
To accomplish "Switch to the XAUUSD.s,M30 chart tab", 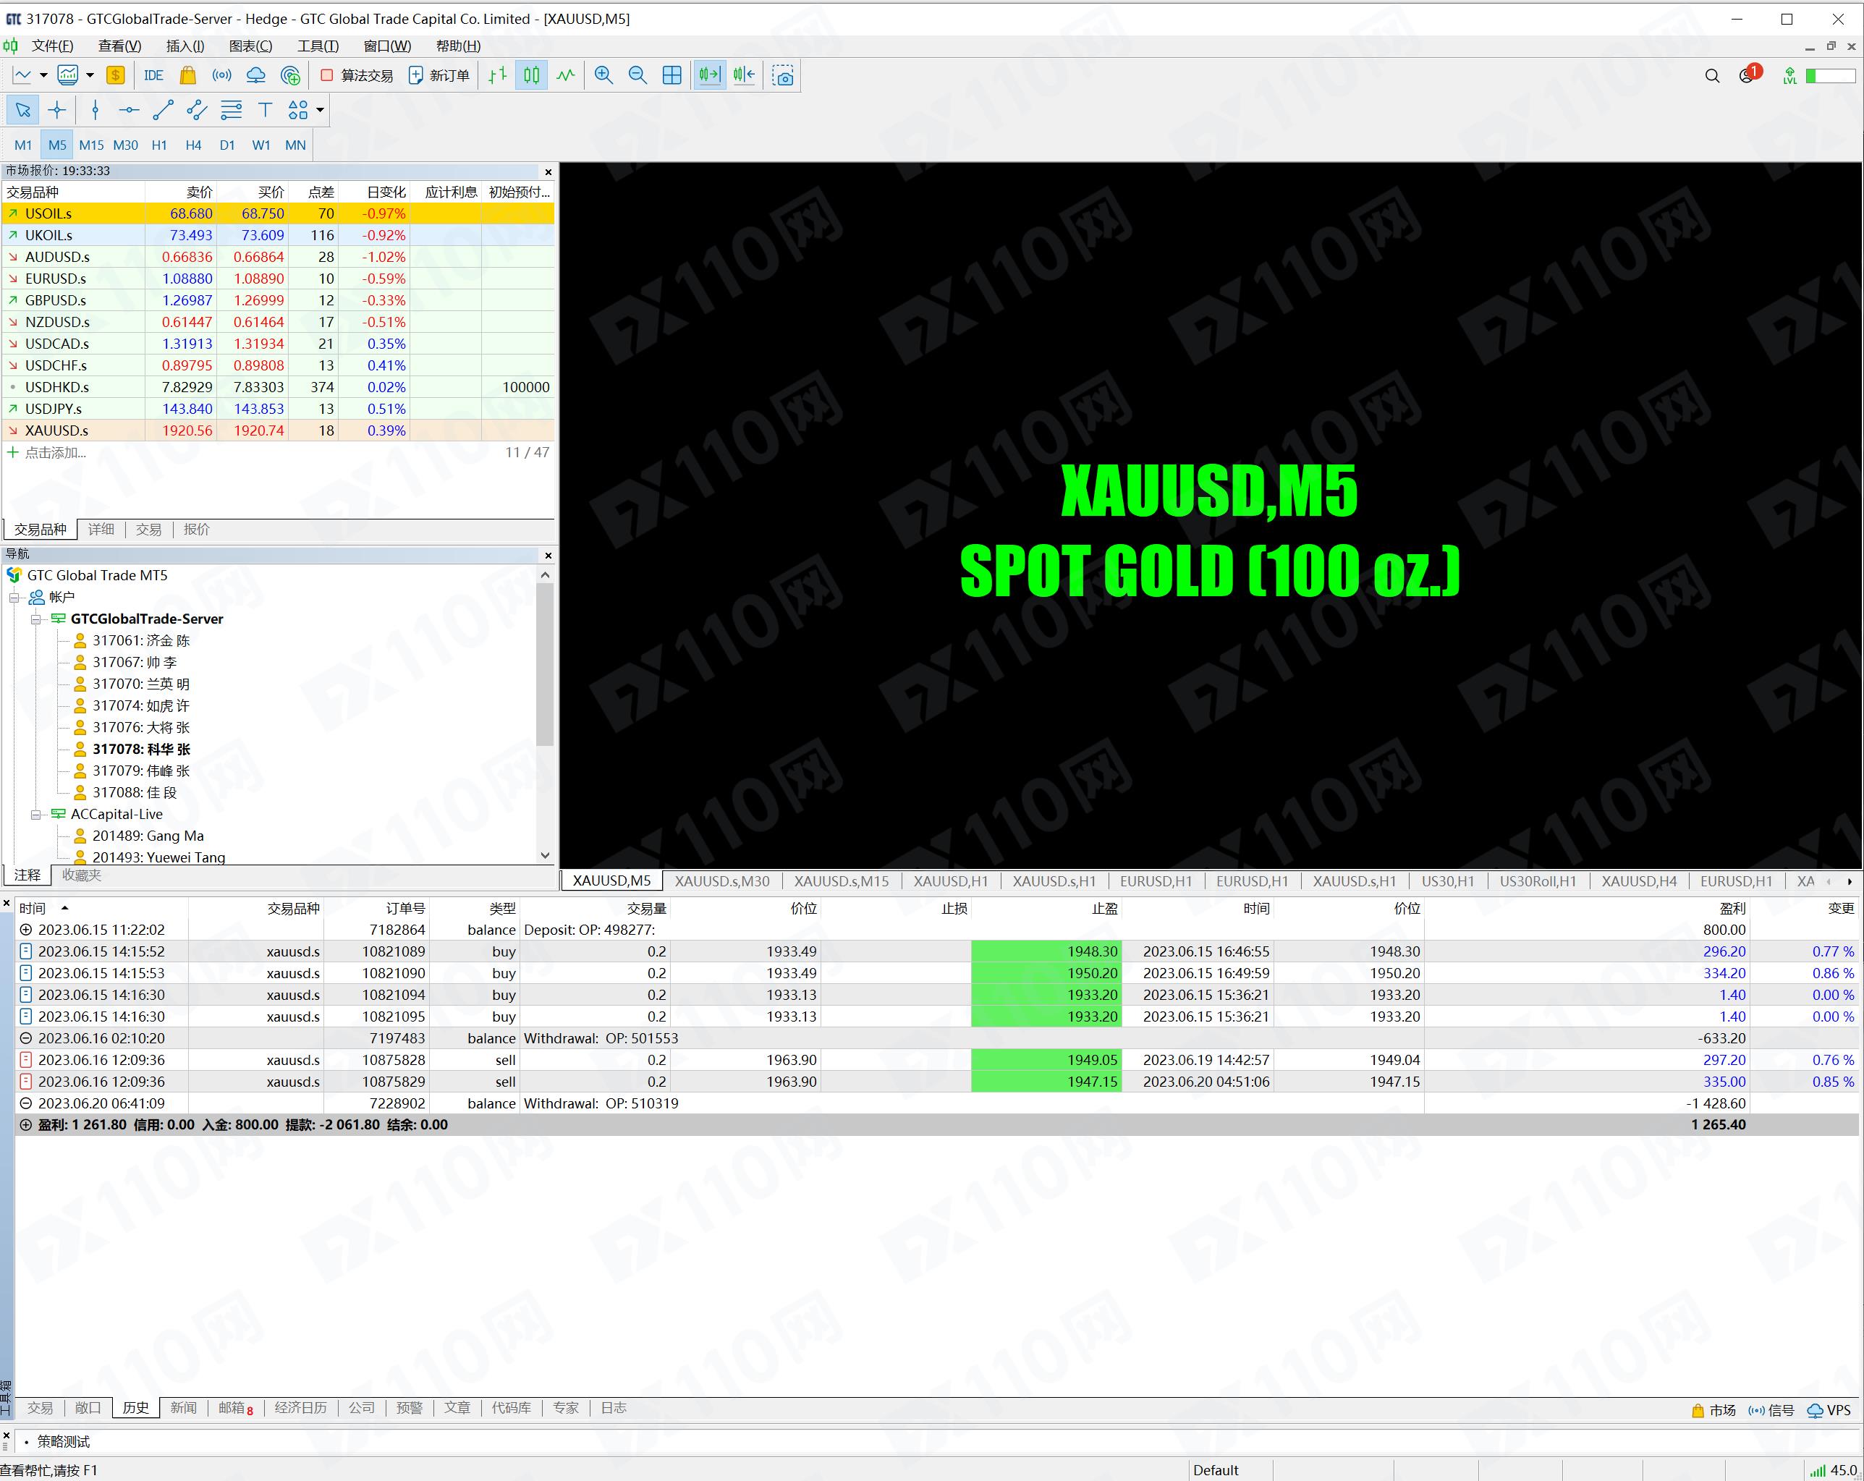I will coord(721,881).
